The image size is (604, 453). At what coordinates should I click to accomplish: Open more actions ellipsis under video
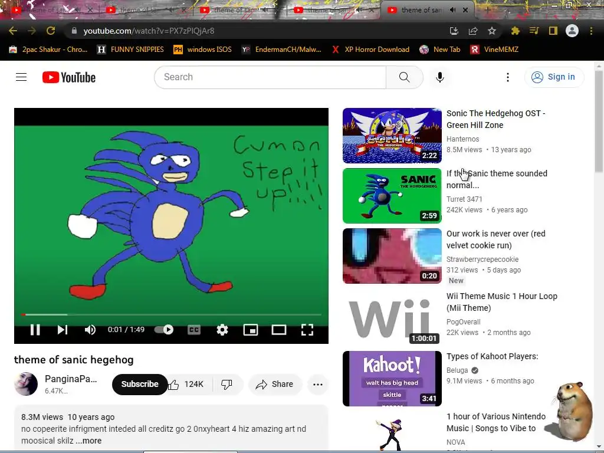point(318,384)
